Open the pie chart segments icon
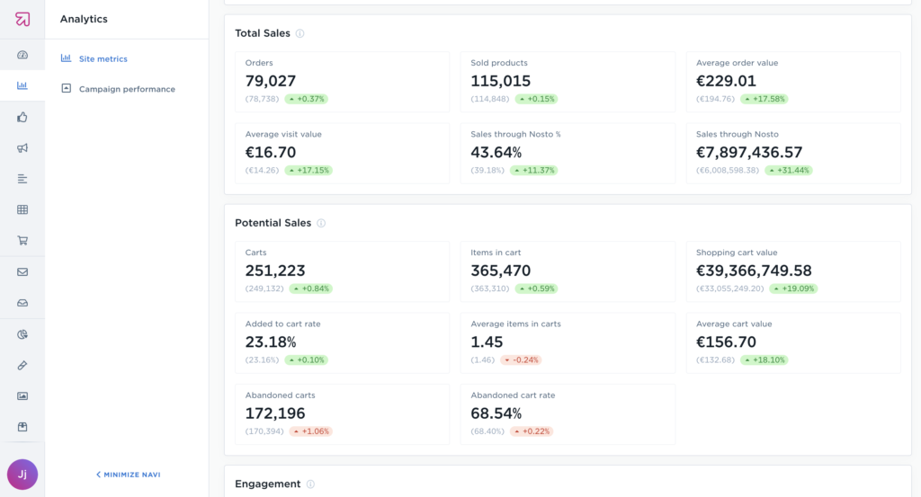 click(x=22, y=334)
